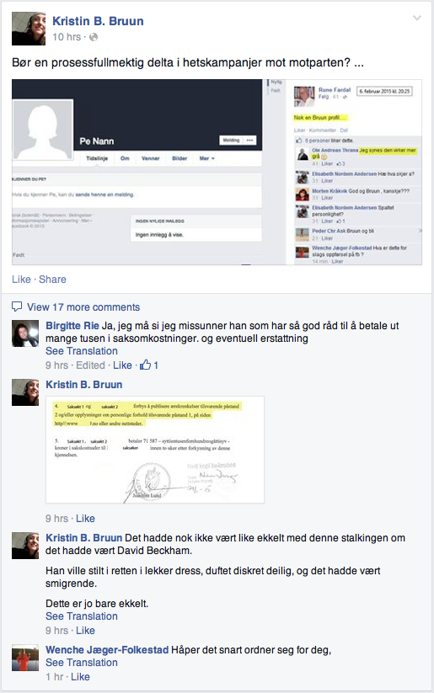The width and height of the screenshot is (434, 693).
Task: See Translation under Wenche Jæger-Folkestad's comment
Action: coord(82,663)
